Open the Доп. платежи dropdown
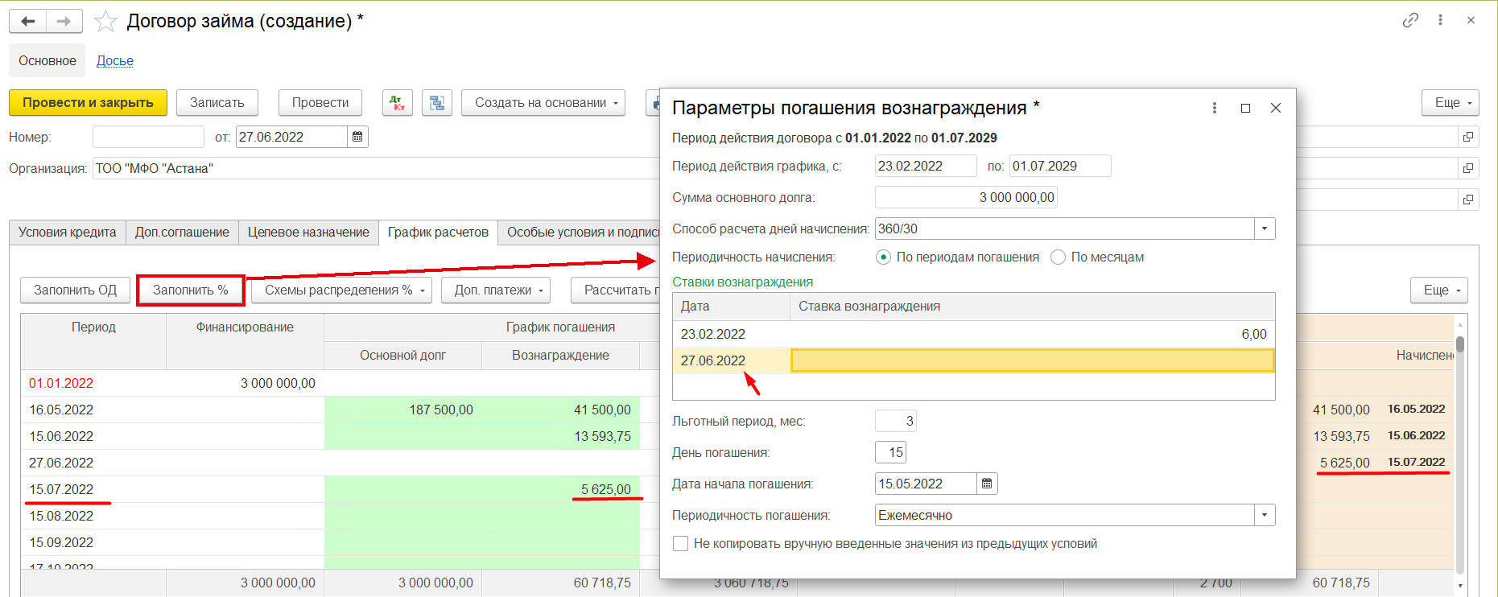Viewport: 1498px width, 597px height. click(x=496, y=290)
